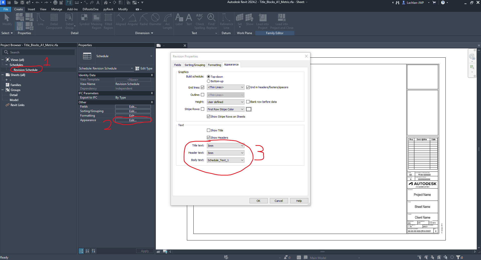481x260 pixels.
Task: Select the Modify arrow tool
Action: pos(7,20)
